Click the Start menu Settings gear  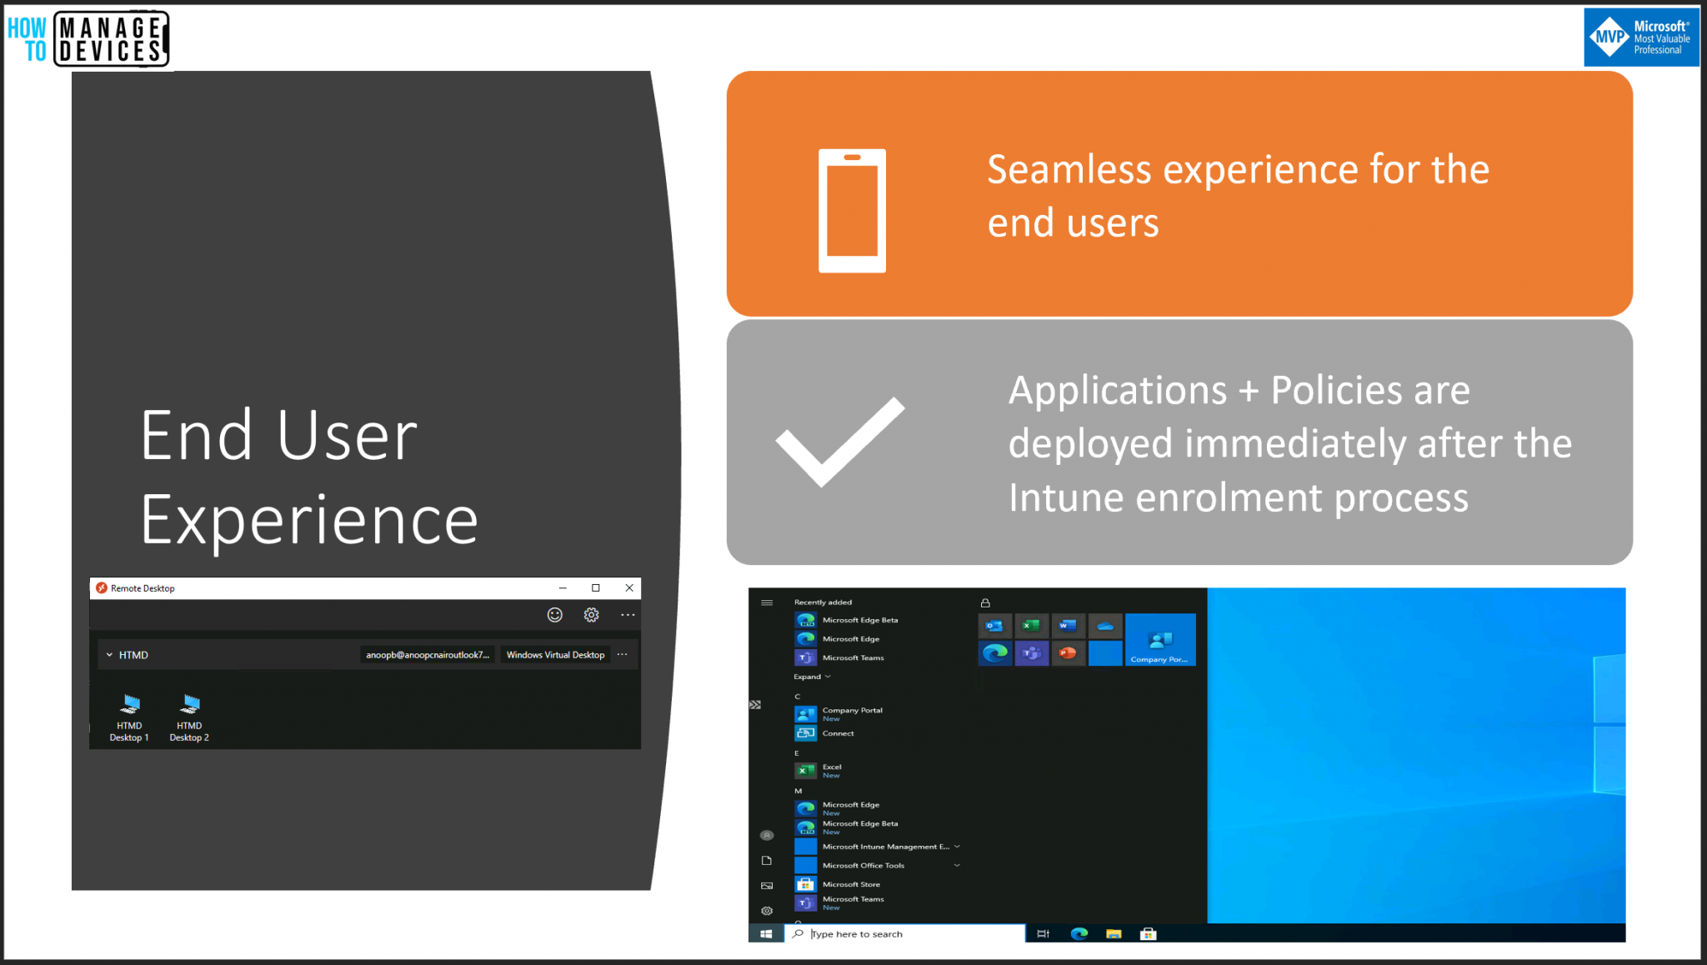[766, 911]
